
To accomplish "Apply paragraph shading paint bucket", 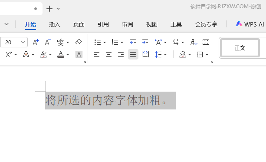I will tap(183, 55).
